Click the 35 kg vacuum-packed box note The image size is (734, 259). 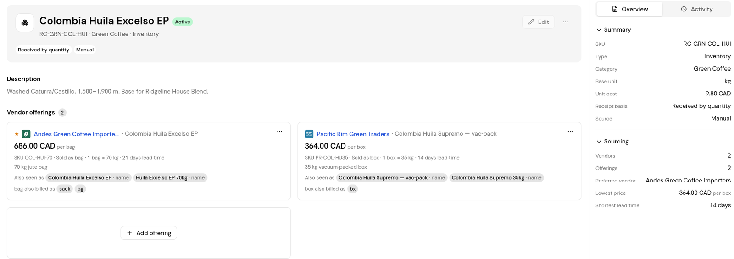tap(336, 167)
